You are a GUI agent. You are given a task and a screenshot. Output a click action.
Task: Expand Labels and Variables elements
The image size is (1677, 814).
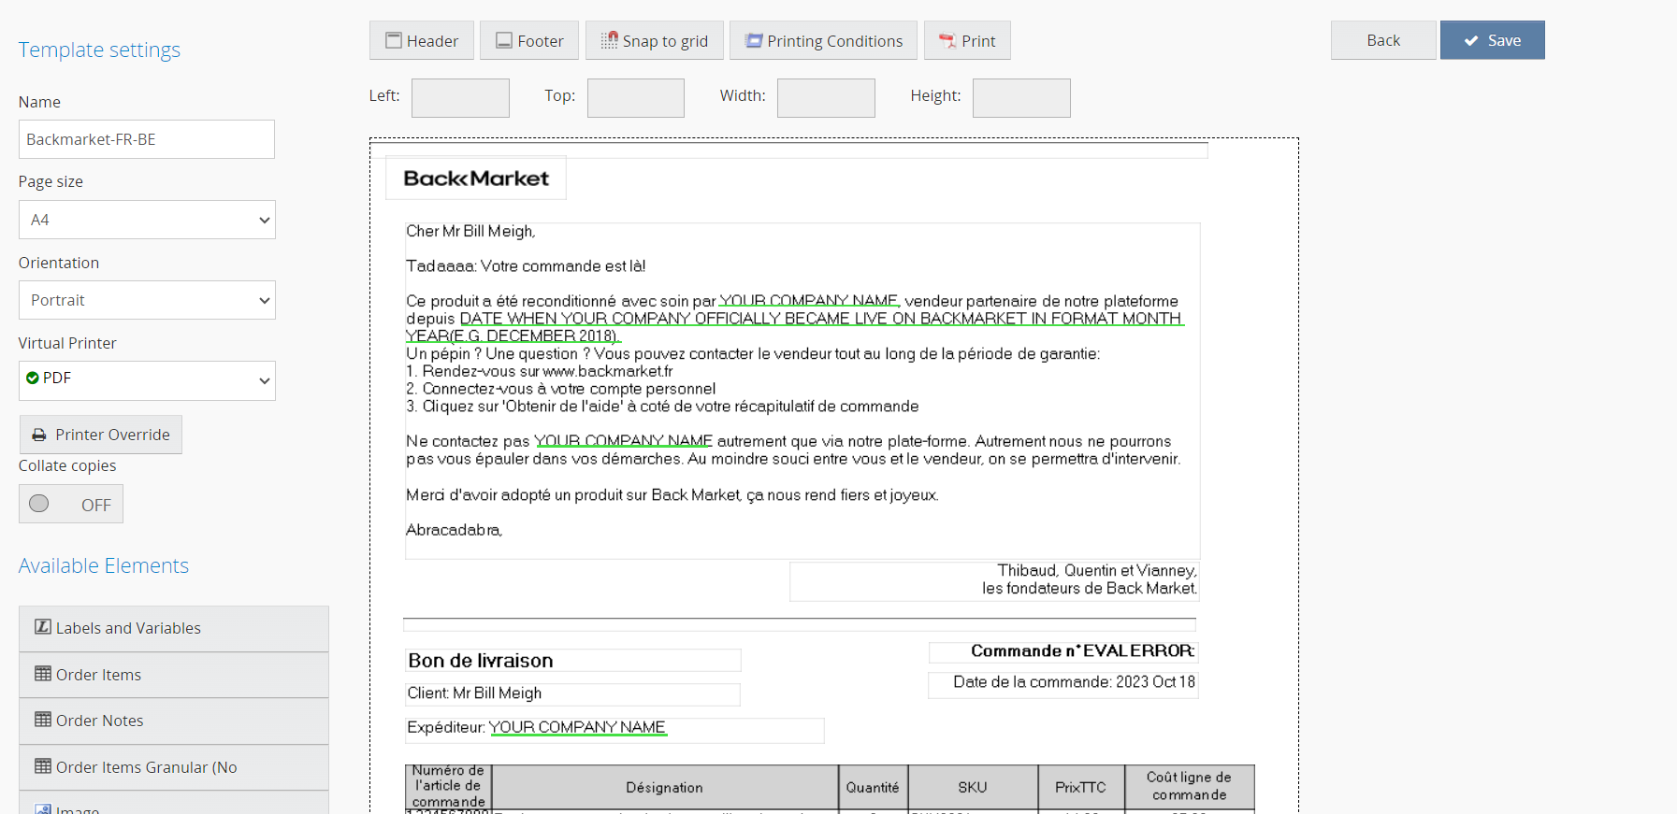point(173,628)
